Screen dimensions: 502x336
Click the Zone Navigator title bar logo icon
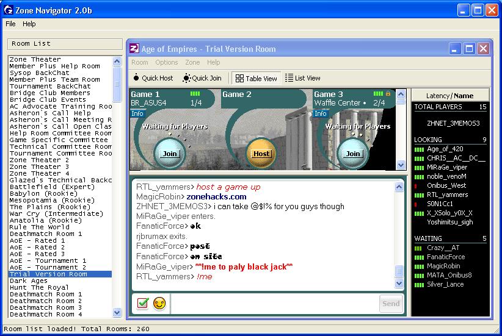pos(9,10)
